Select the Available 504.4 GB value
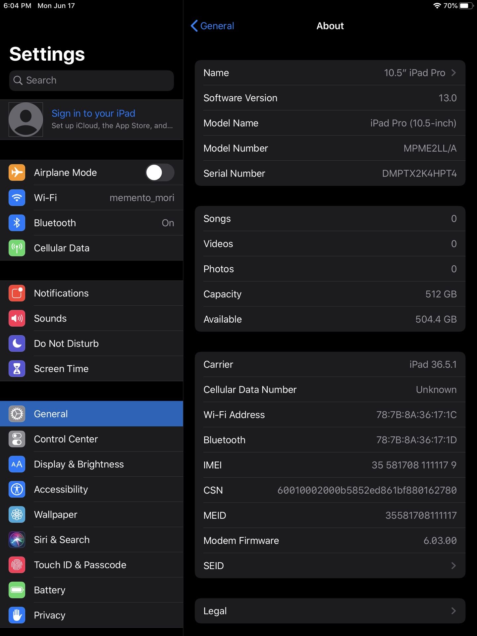477x636 pixels. point(436,319)
